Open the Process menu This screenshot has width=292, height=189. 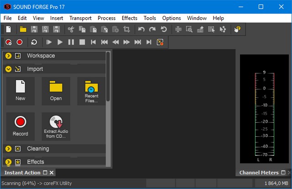coord(106,18)
